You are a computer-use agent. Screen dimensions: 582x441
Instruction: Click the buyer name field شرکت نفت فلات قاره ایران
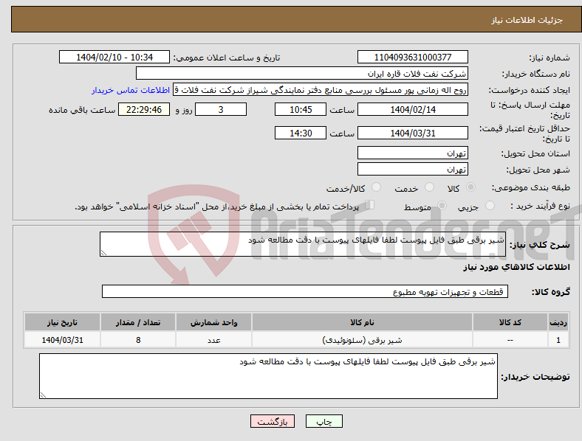point(302,73)
